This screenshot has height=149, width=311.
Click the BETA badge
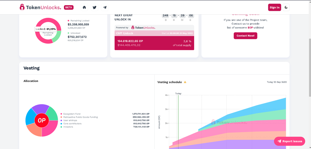tap(69, 7)
